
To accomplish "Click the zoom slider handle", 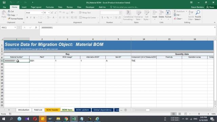I will coord(199,114).
